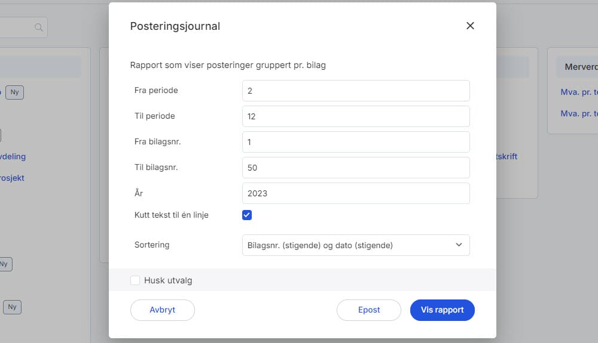The image size is (598, 343).
Task: Open the first Mva. pr. link
Action: pos(579,92)
